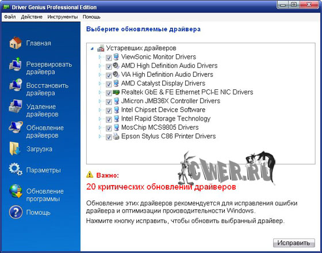Toggle Epson Stylus C86 Printer Drivers checkbox
Viewport: 322px width, 253px height.
pyautogui.click(x=109, y=137)
